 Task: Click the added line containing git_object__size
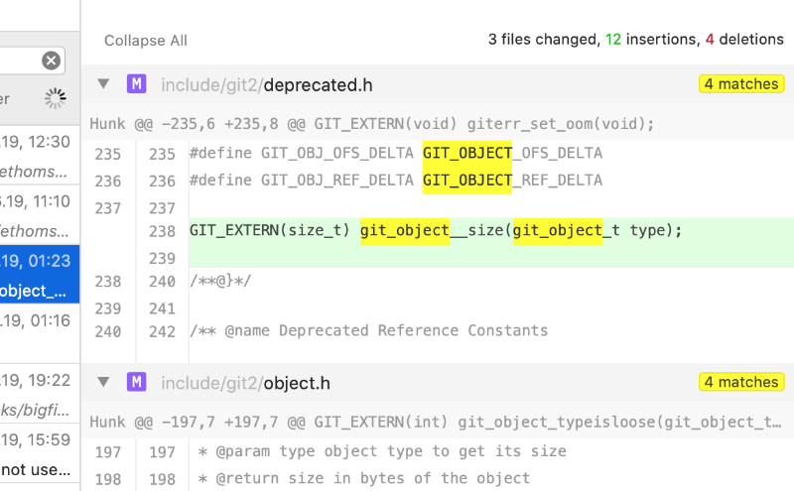(437, 231)
